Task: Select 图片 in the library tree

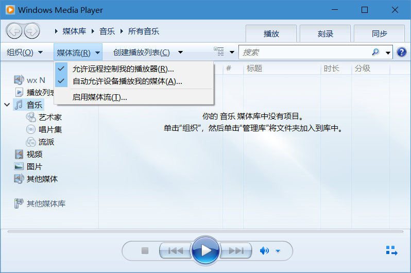Action: pos(35,166)
